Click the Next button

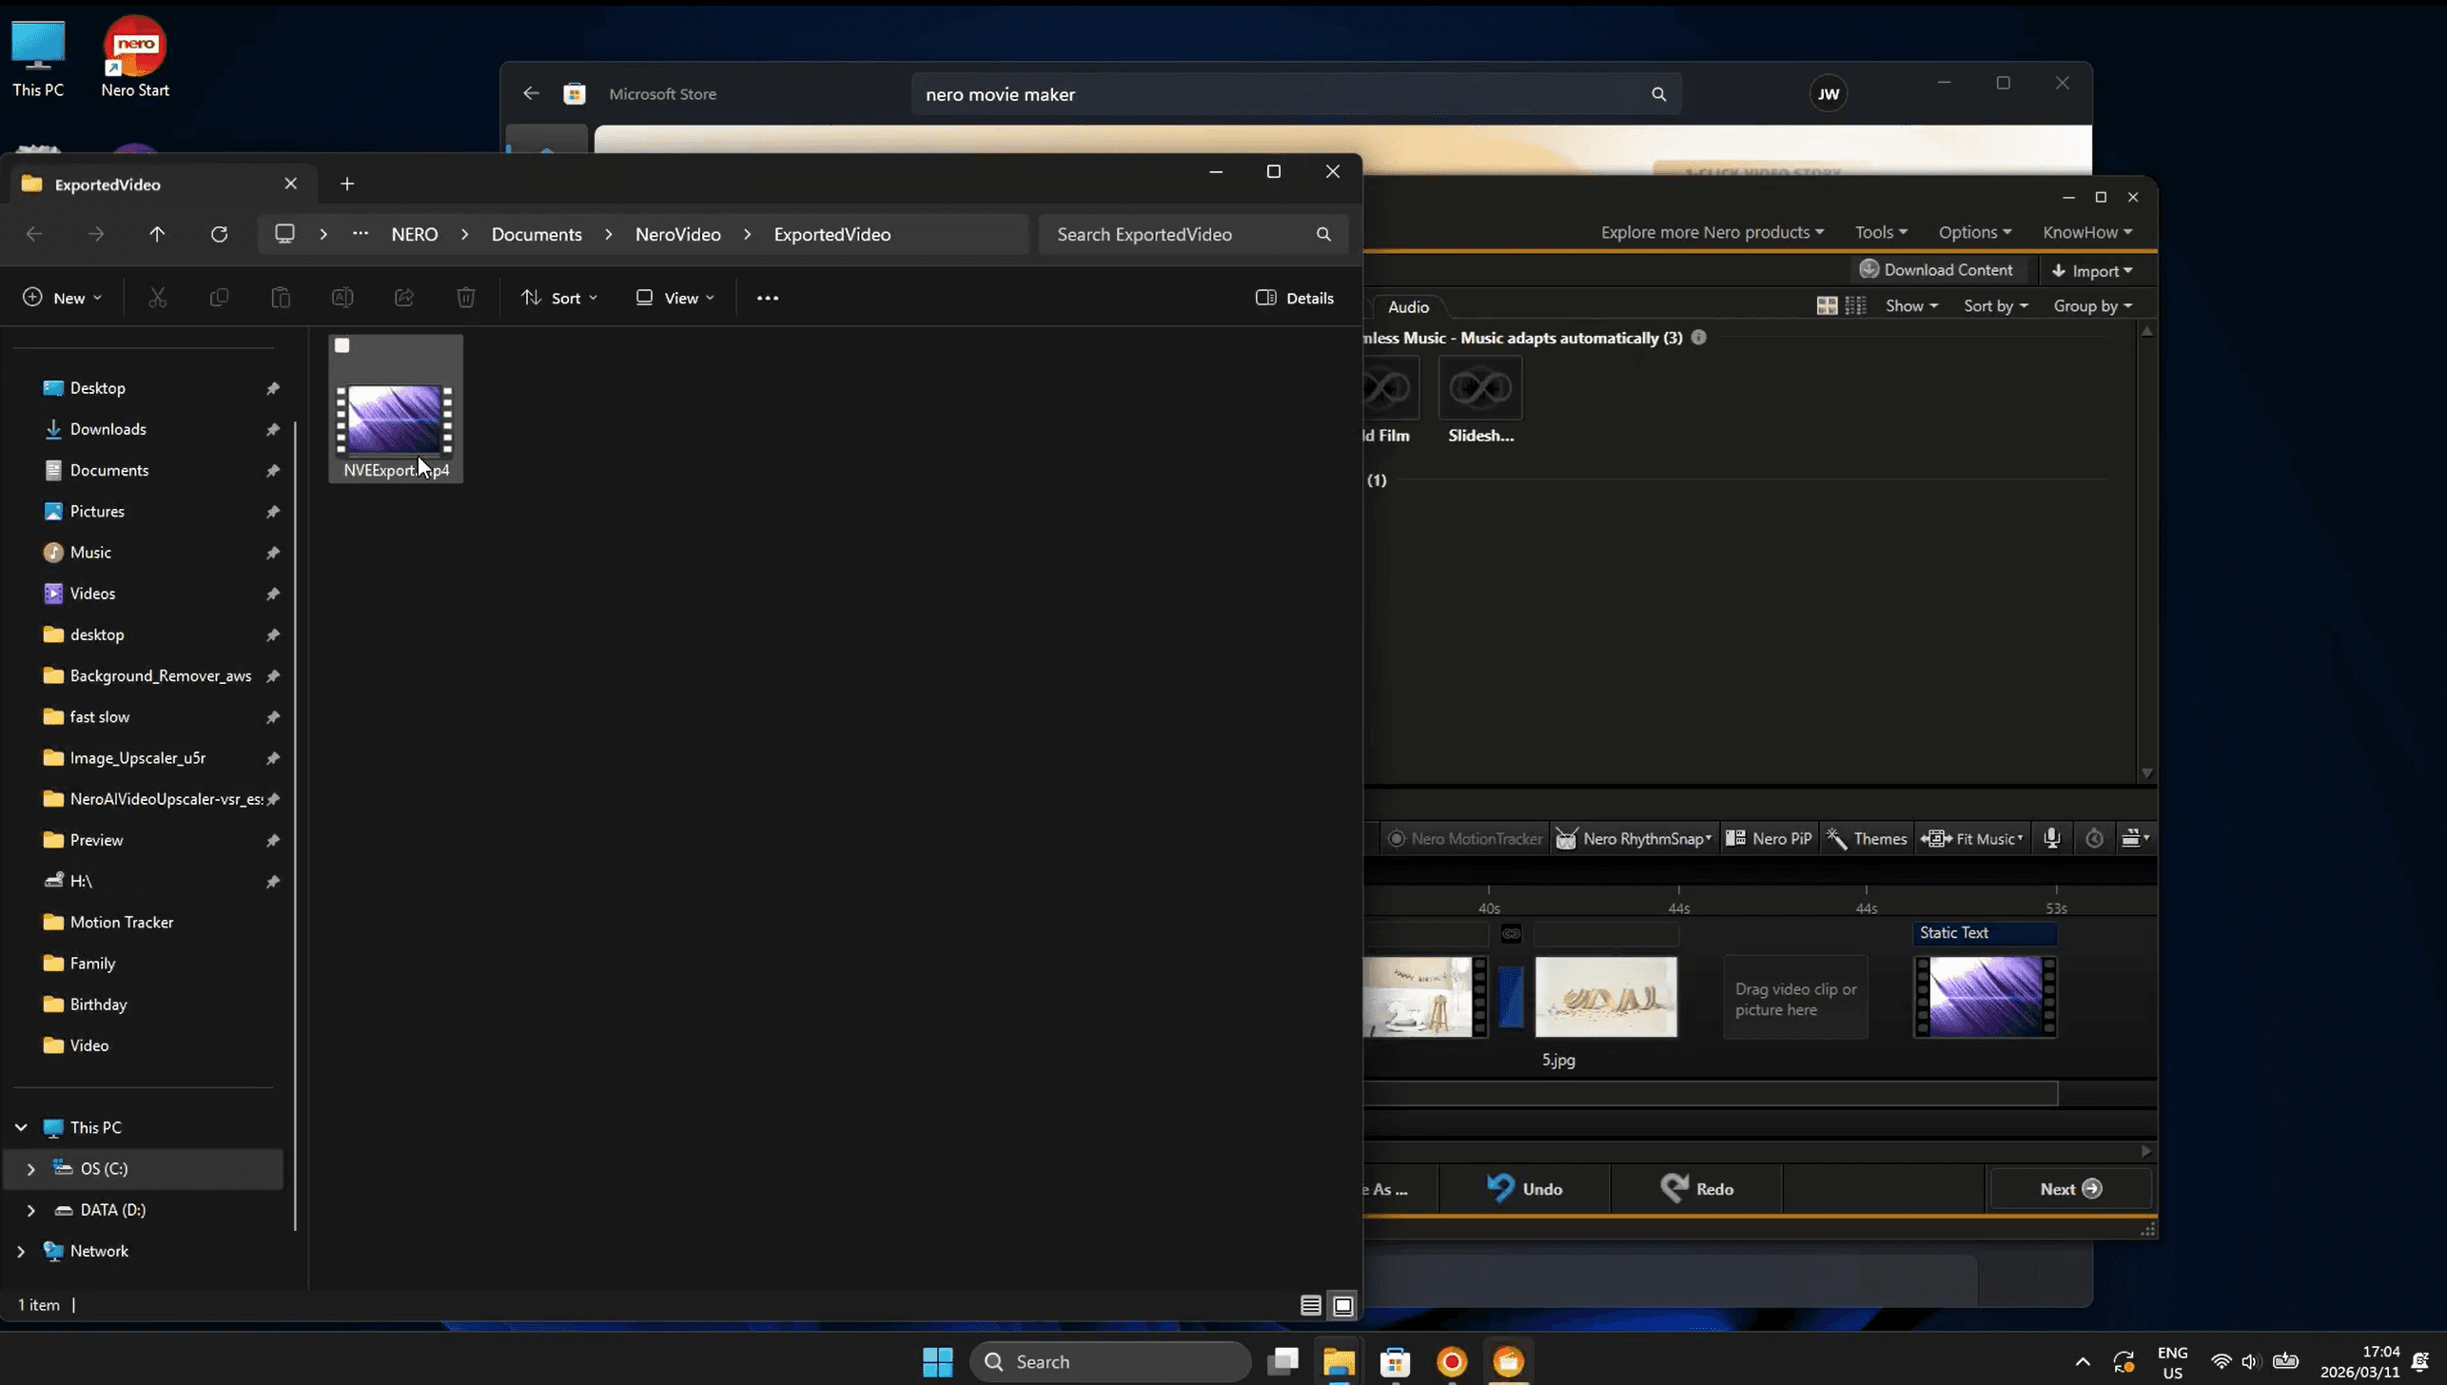2069,1188
